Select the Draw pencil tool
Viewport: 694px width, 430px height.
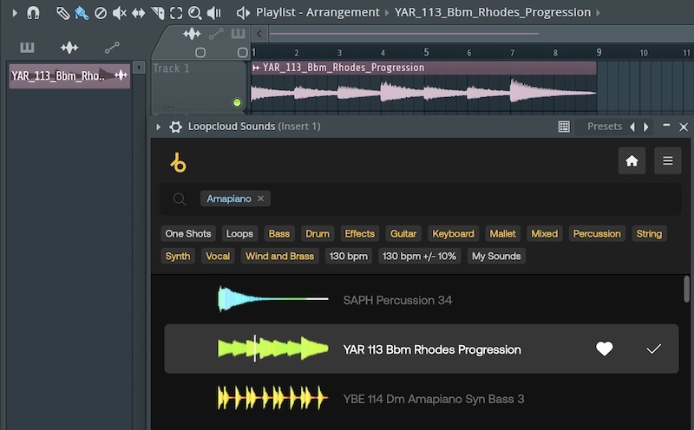(x=62, y=13)
